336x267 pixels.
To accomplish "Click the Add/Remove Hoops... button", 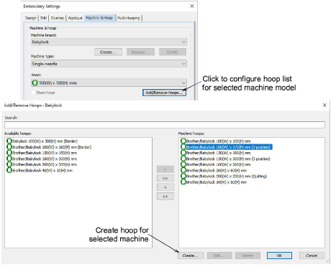I will tap(164, 93).
